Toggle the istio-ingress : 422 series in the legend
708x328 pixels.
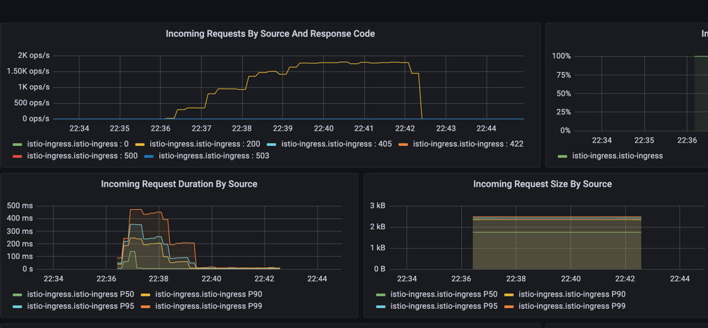click(468, 144)
